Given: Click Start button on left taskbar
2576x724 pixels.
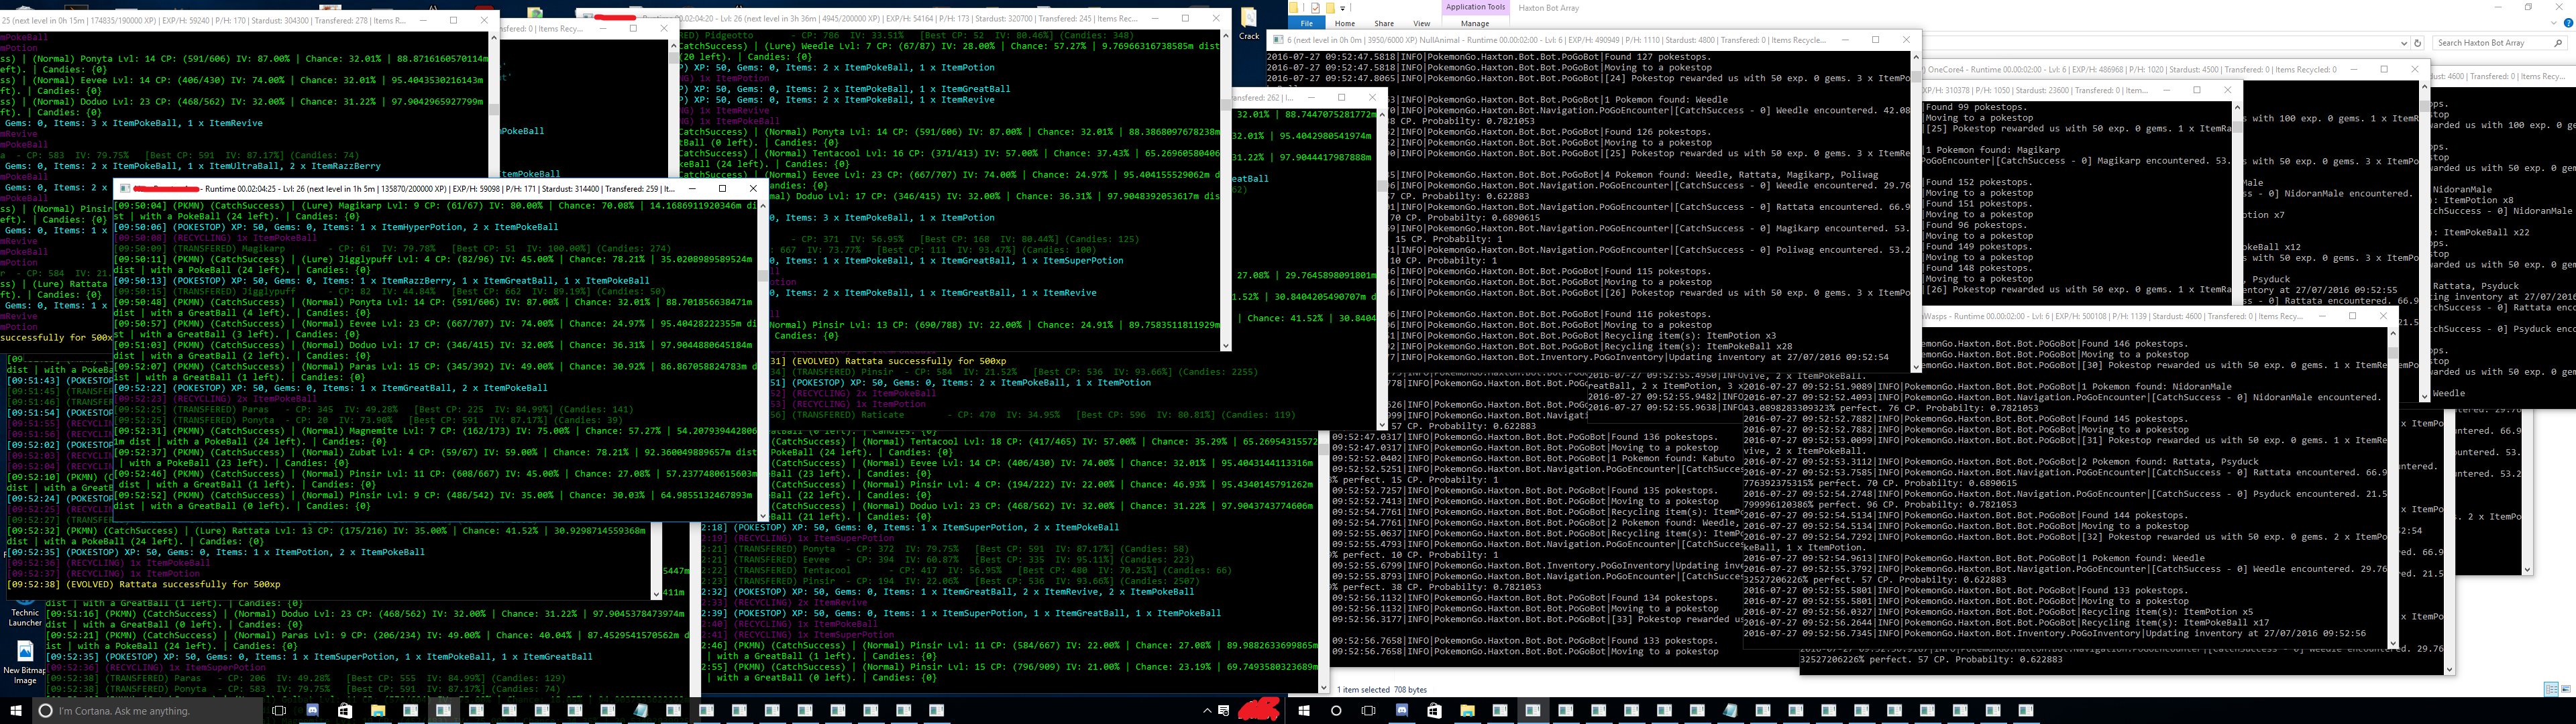Looking at the screenshot, I should coord(17,711).
